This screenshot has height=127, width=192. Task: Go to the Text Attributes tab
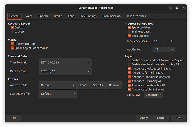[x=136, y=16]
